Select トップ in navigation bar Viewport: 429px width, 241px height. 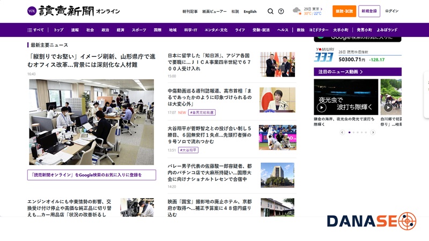pyautogui.click(x=58, y=30)
